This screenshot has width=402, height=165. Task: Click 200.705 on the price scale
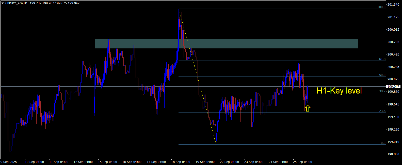393,42
